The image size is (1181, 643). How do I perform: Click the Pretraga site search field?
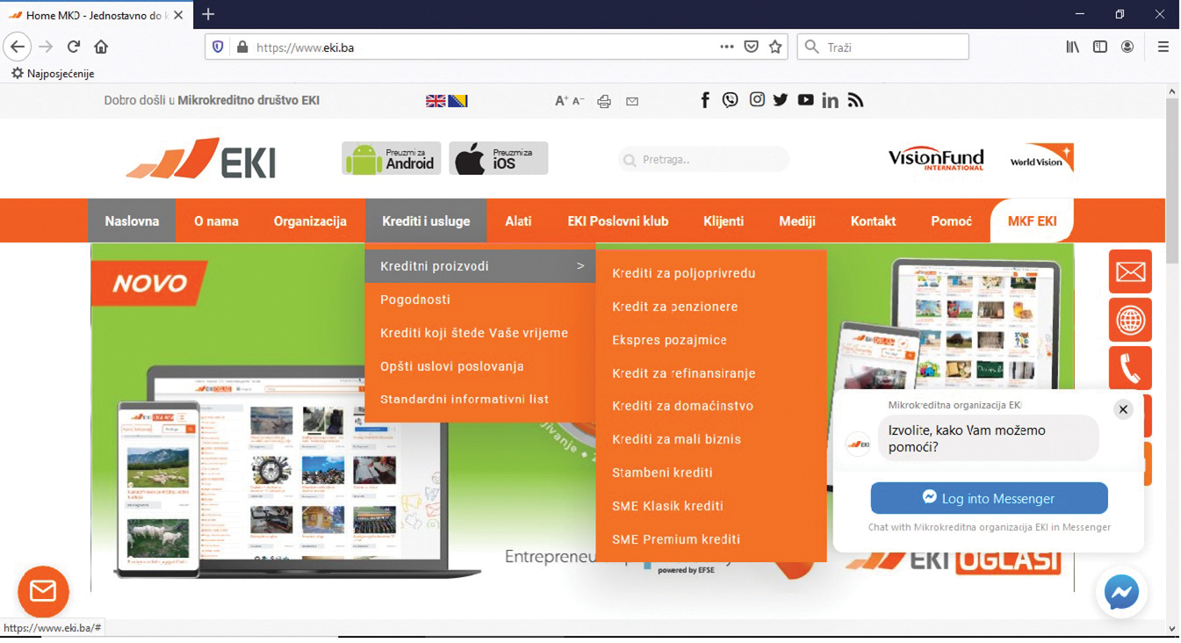703,160
